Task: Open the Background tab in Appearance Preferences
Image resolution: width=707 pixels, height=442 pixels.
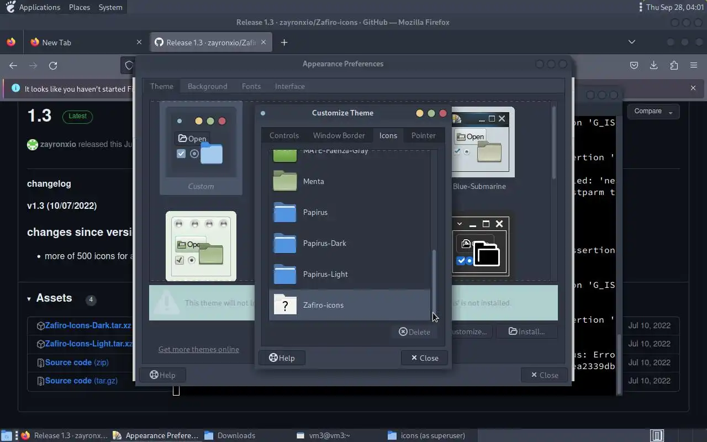Action: point(207,86)
